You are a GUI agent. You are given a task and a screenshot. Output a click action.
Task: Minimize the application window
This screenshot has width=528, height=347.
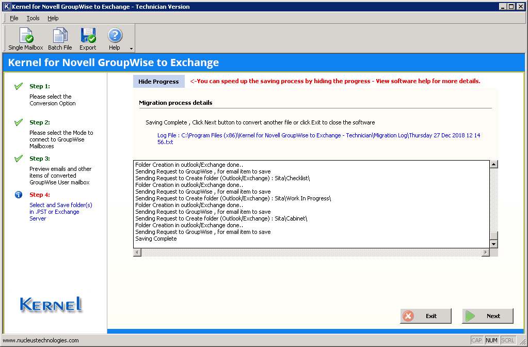pos(503,6)
